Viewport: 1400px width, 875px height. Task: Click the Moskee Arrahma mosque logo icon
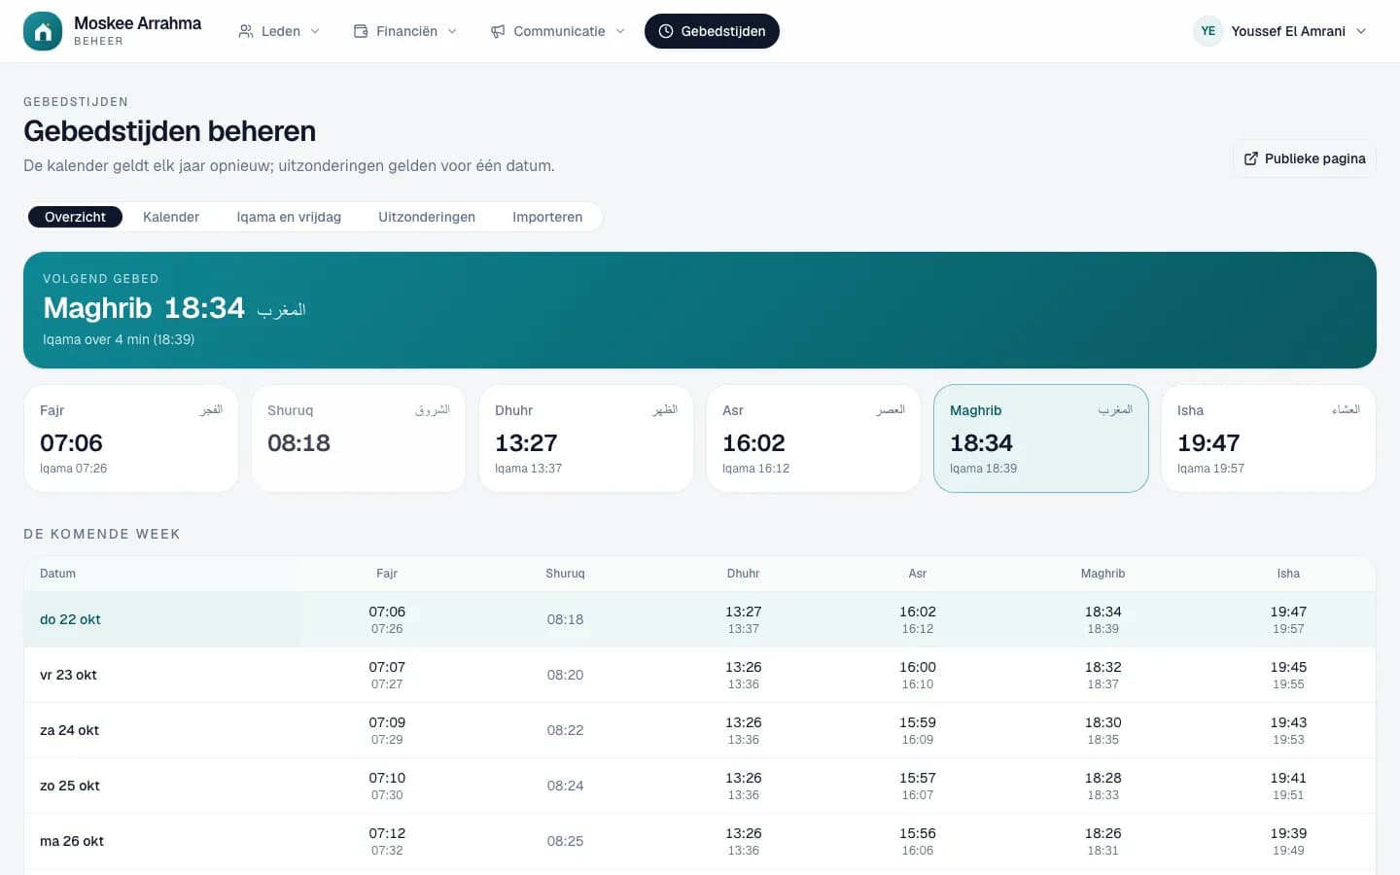coord(43,31)
